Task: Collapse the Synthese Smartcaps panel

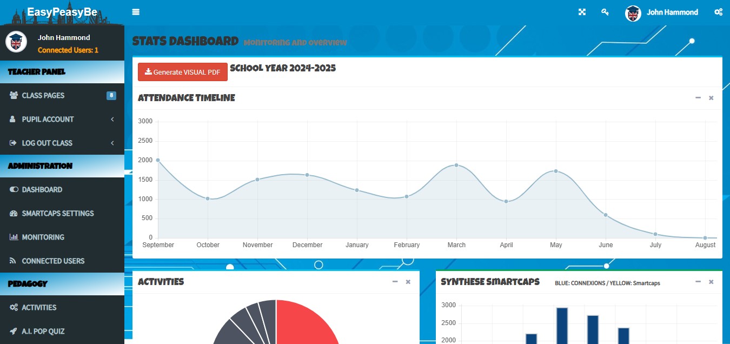Action: click(698, 282)
